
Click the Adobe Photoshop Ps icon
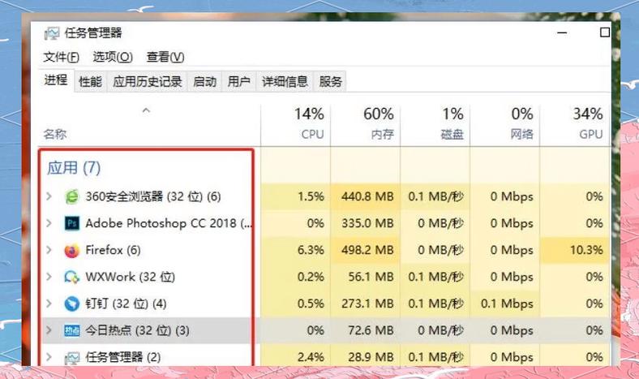point(71,223)
